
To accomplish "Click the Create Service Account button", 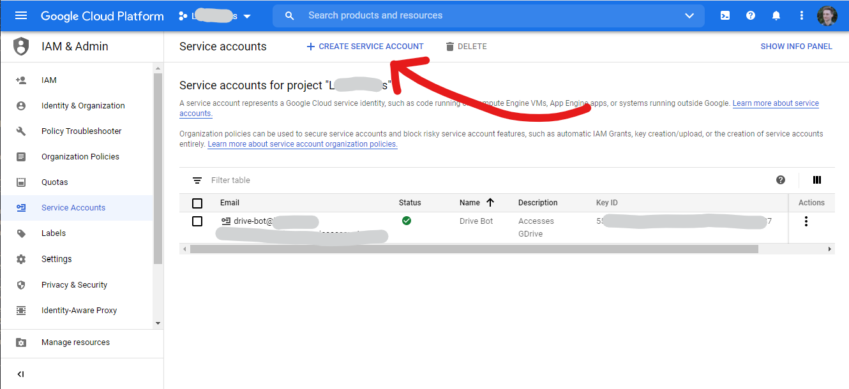I will pos(365,47).
